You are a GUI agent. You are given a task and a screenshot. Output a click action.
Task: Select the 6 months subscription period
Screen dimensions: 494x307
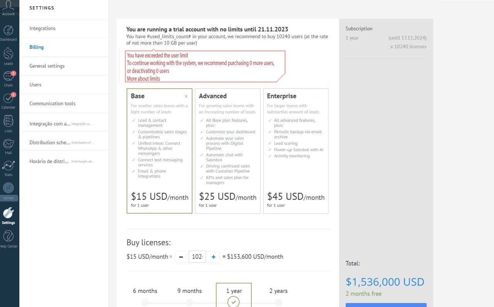point(145,291)
